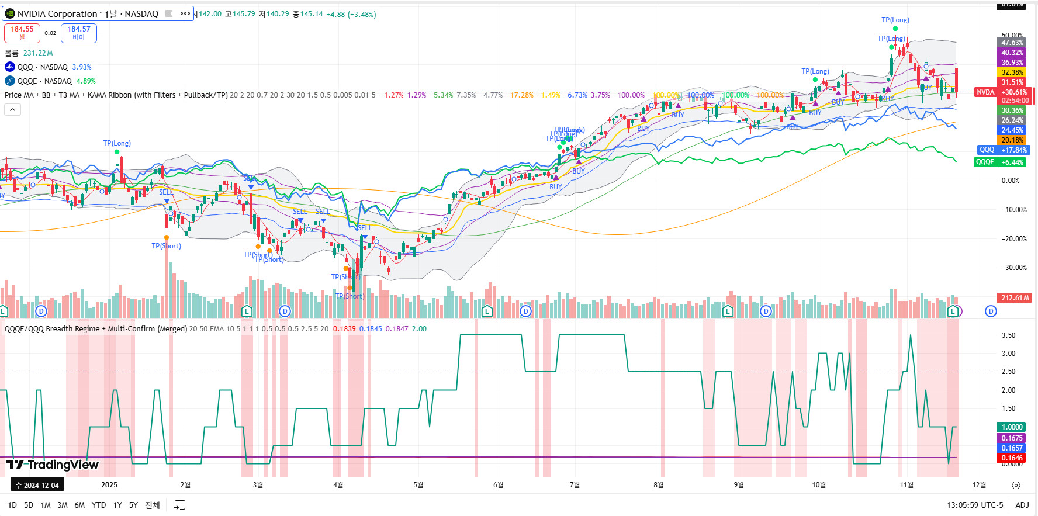Click the +4.88 (+3.48%) change text

351,14
